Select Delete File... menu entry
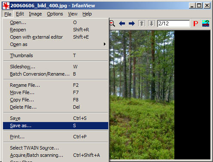Image resolution: width=213 pixels, height=162 pixels. pyautogui.click(x=55, y=107)
